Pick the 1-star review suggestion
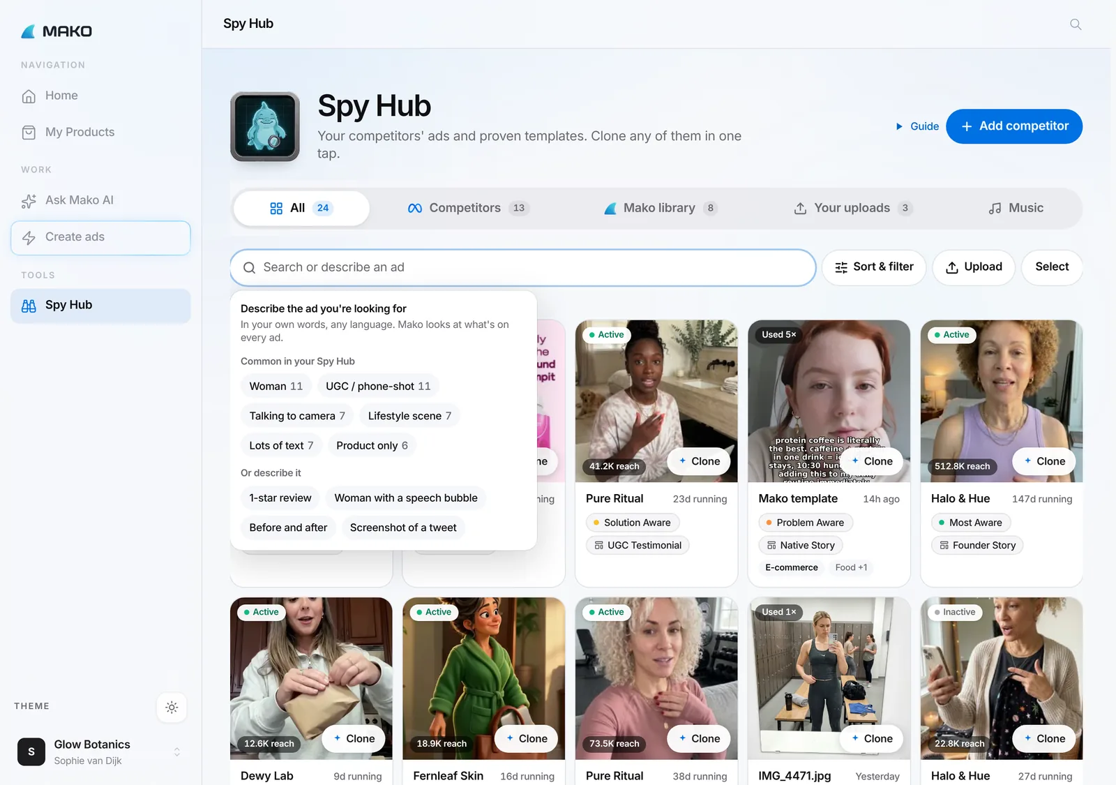 pos(280,498)
